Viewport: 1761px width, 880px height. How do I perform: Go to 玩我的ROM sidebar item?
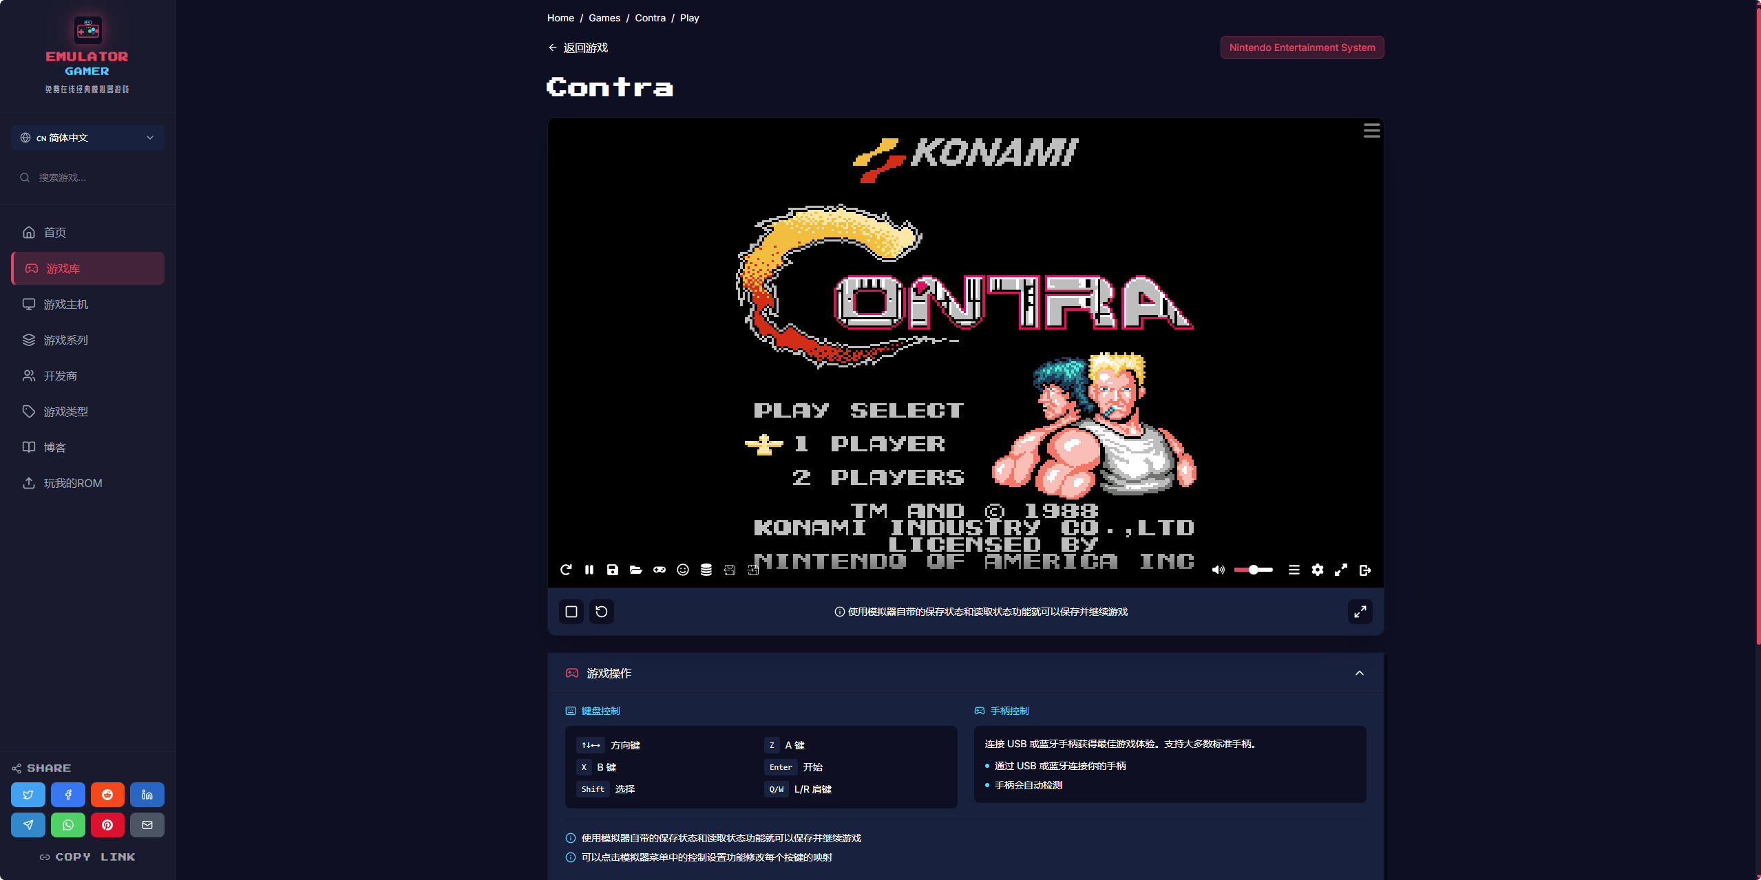73,483
